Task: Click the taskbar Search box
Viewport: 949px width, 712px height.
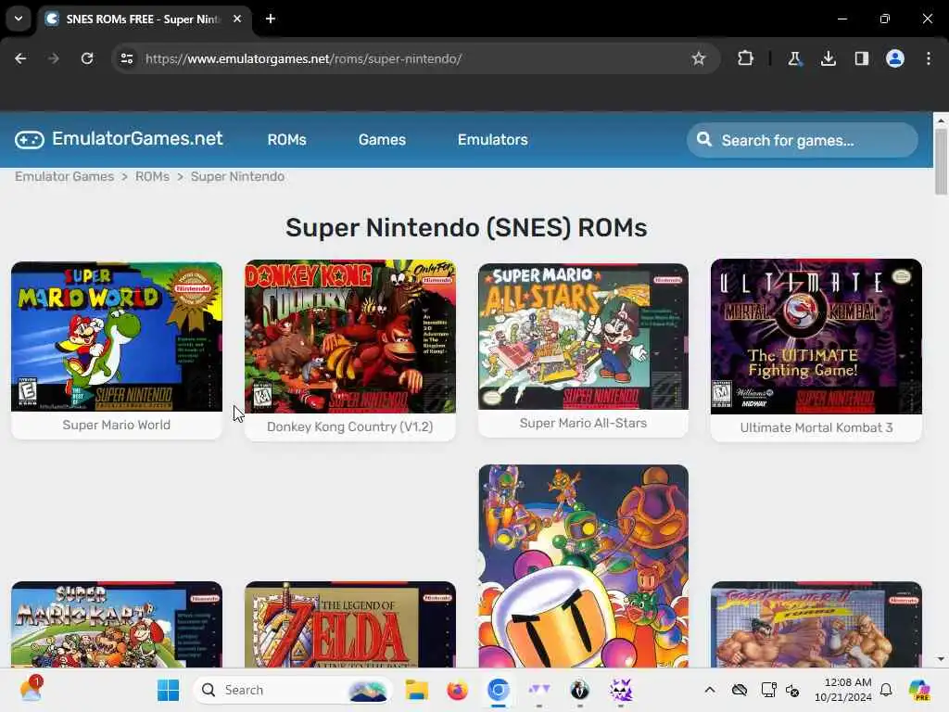Action: (292, 690)
